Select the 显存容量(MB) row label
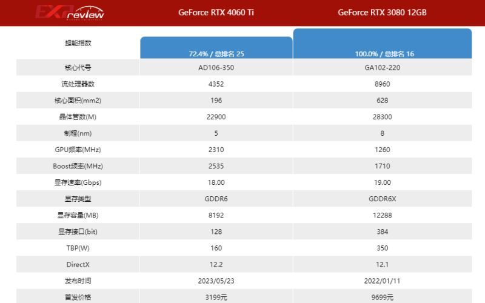The width and height of the screenshot is (485, 303). coord(78,215)
